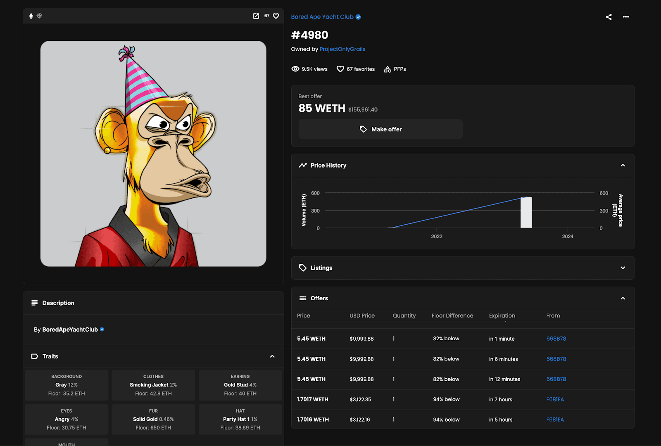Click the $3,122.16 USD price cell
661x446 pixels.
pos(360,420)
